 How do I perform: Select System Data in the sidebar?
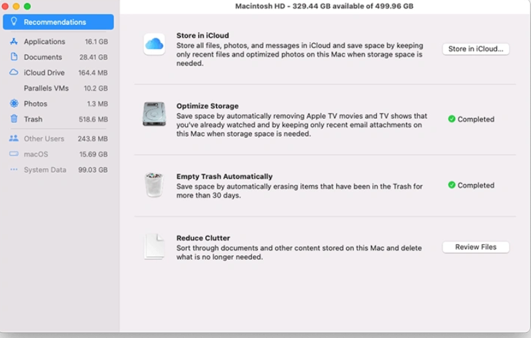(58, 170)
